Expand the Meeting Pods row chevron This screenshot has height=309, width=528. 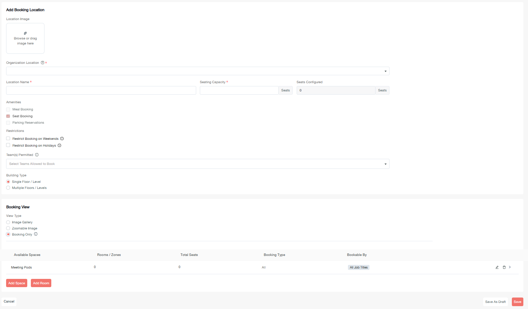[510, 267]
